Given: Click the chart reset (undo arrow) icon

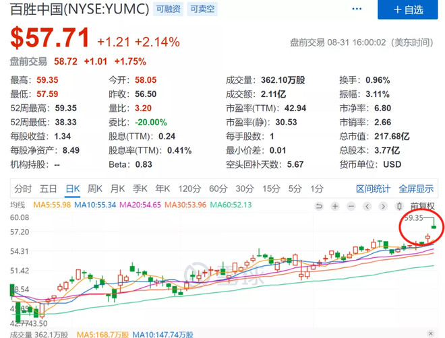Looking at the screenshot, I should click(x=319, y=206).
